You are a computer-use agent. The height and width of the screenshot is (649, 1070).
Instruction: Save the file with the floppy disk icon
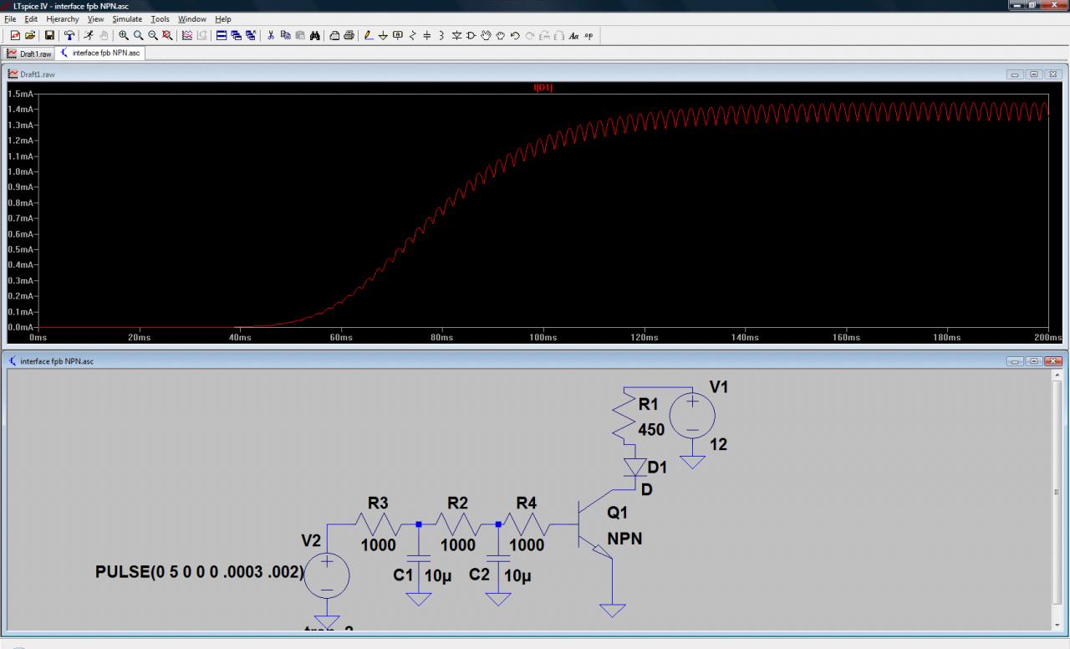(49, 35)
